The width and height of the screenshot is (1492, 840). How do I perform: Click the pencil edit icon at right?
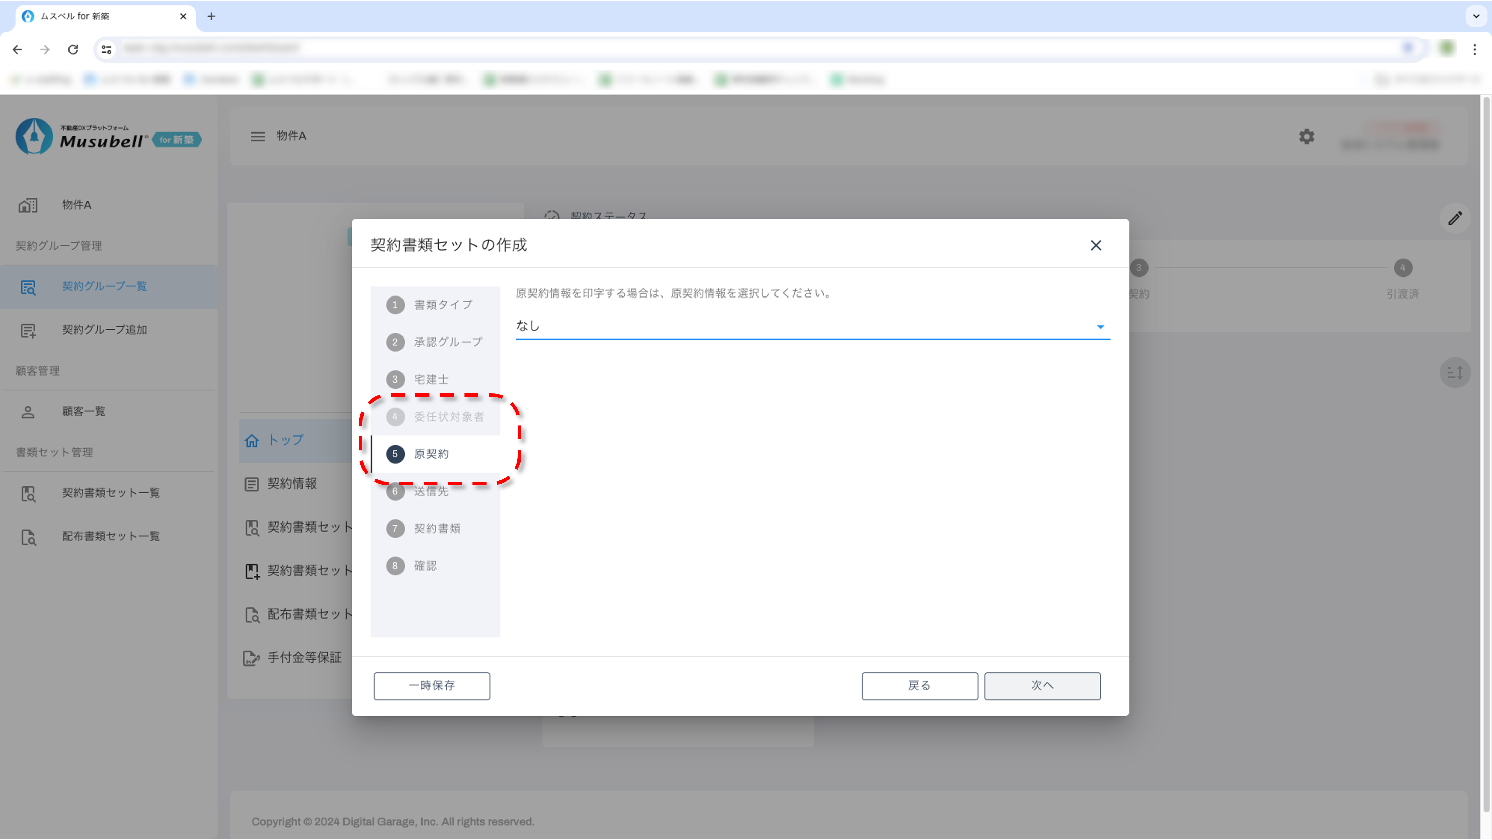(1455, 218)
